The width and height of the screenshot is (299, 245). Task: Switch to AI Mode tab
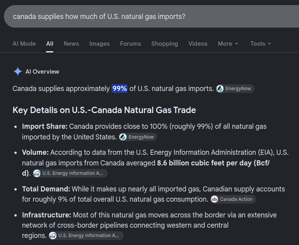pyautogui.click(x=24, y=44)
